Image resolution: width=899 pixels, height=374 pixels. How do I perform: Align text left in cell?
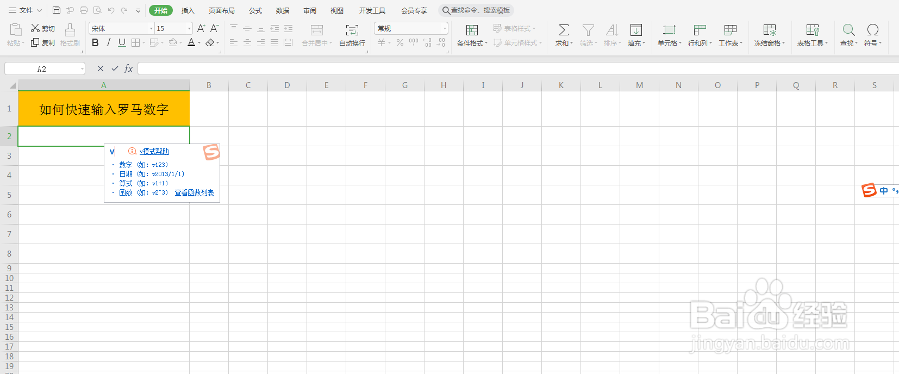(x=234, y=42)
